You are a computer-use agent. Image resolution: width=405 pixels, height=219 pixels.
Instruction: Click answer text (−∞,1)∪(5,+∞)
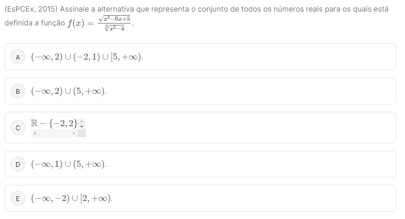click(69, 164)
